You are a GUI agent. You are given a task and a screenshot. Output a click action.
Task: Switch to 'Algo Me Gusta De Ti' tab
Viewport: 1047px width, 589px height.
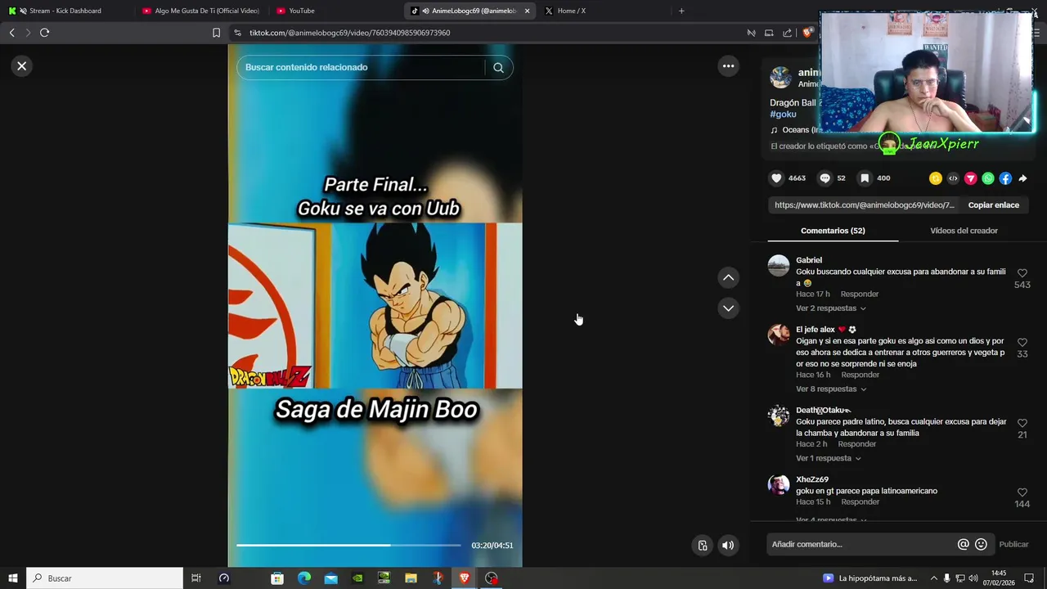200,11
